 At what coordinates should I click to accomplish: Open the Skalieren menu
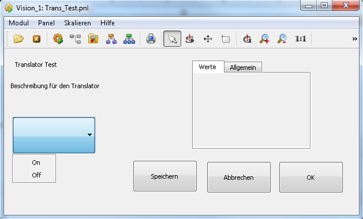[x=77, y=23]
